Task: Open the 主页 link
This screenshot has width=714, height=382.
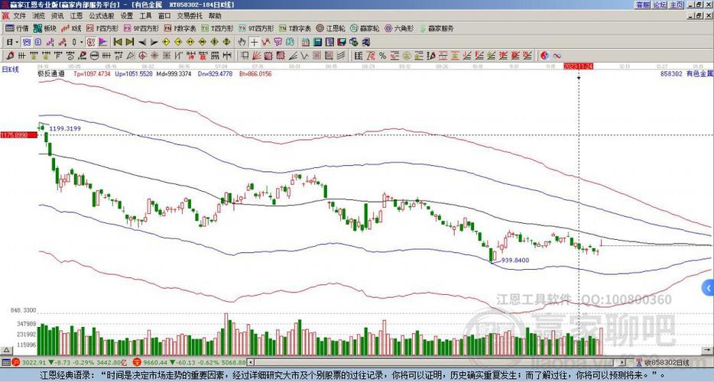Action: tap(677, 5)
